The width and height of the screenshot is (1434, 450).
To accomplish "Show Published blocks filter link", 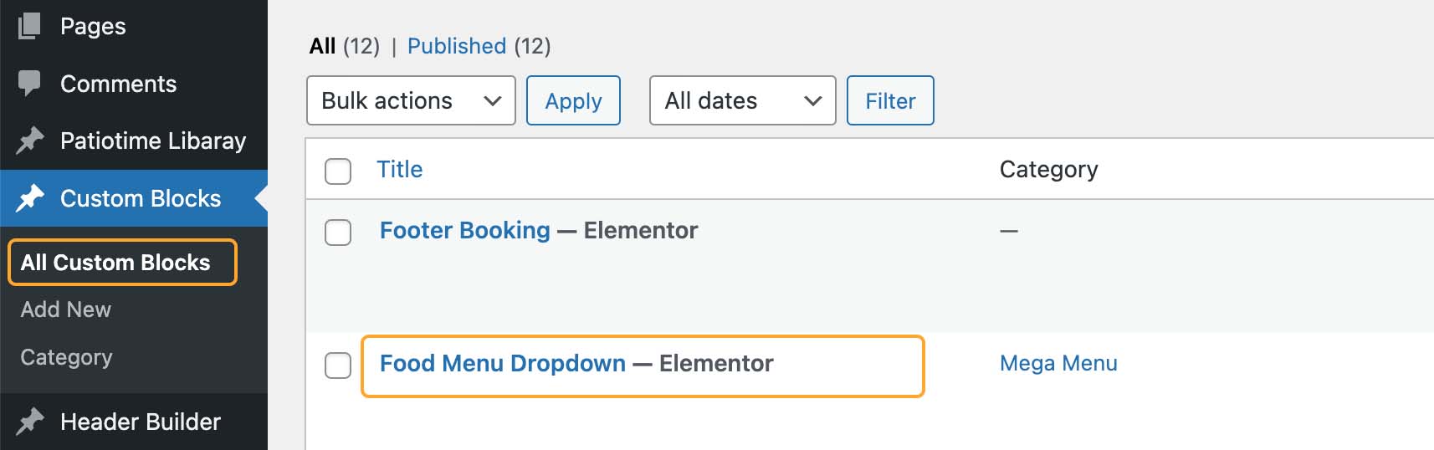I will pyautogui.click(x=457, y=46).
